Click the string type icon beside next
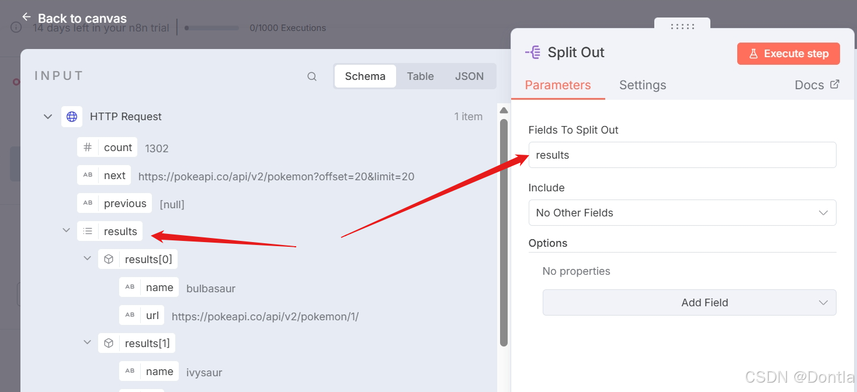857x392 pixels. pyautogui.click(x=88, y=175)
